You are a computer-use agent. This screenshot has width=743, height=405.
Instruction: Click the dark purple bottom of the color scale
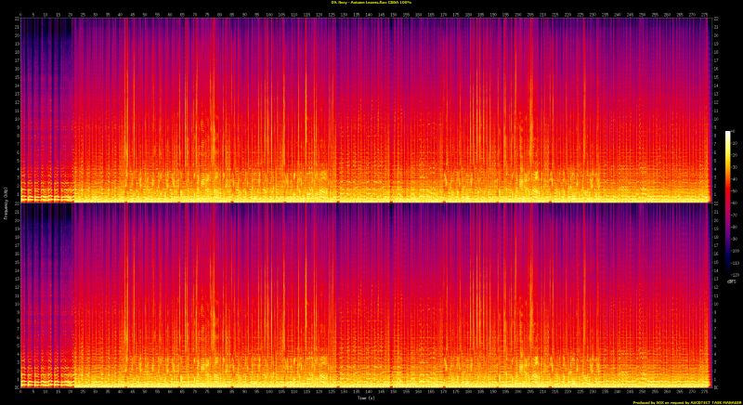(x=729, y=201)
